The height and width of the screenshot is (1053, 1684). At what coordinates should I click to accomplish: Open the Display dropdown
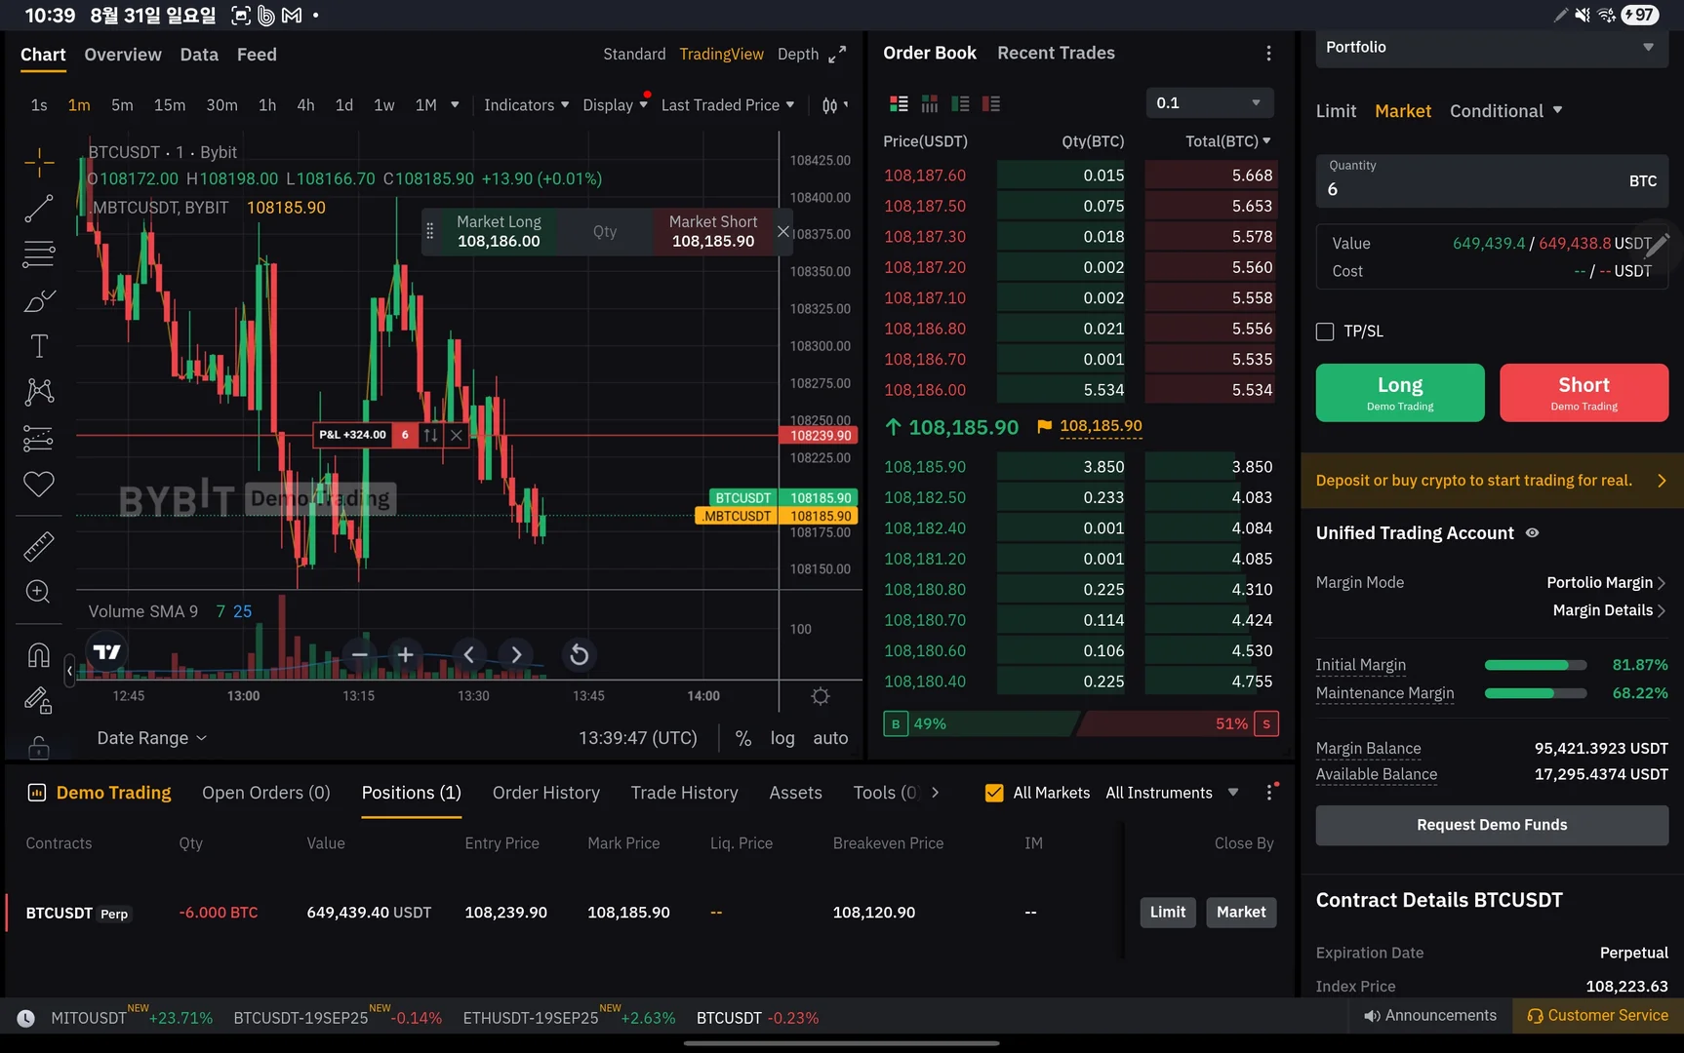615,105
